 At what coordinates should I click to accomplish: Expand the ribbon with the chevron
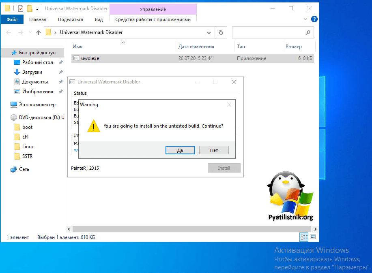point(305,19)
